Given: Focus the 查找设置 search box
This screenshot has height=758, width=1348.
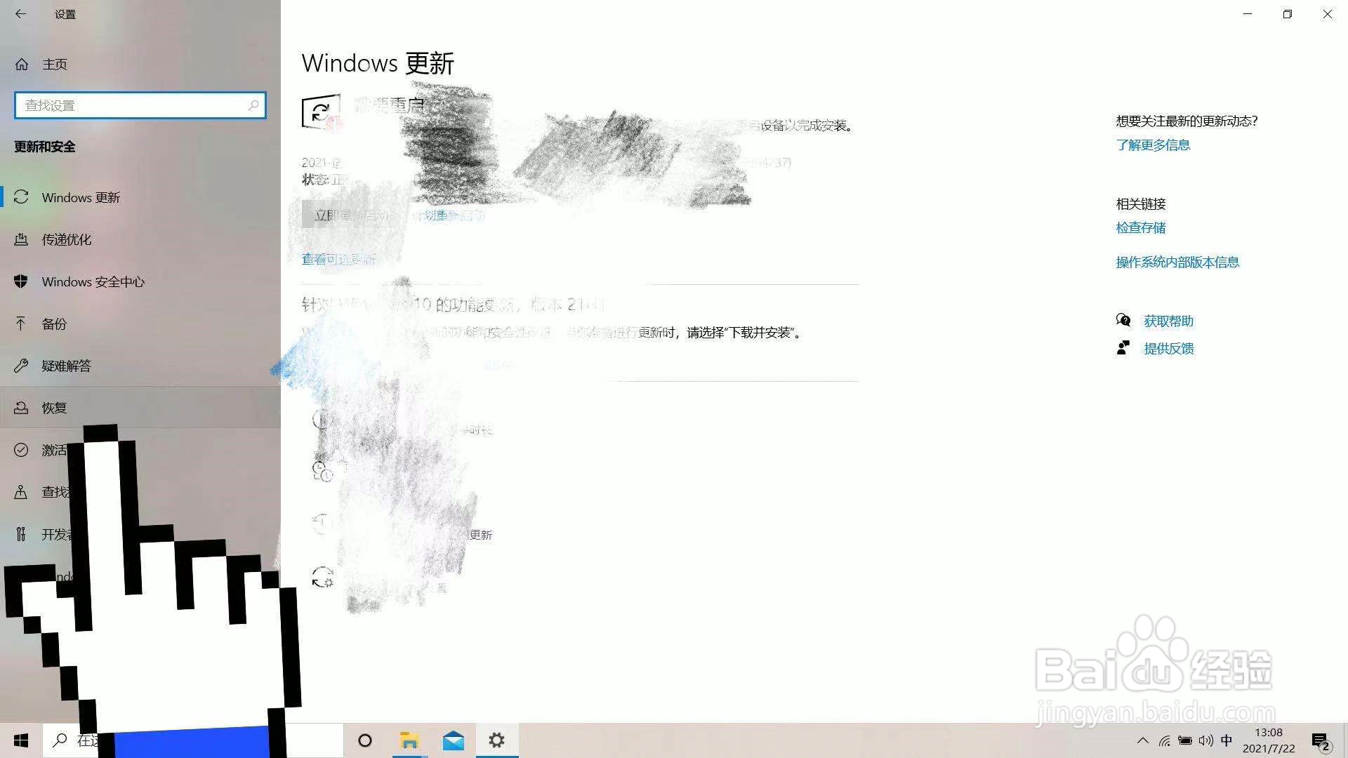Looking at the screenshot, I should pos(140,105).
